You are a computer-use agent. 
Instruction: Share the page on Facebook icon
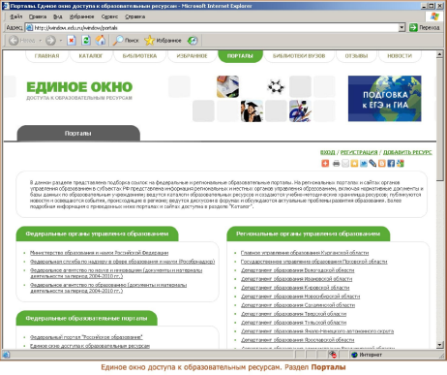[x=391, y=164]
